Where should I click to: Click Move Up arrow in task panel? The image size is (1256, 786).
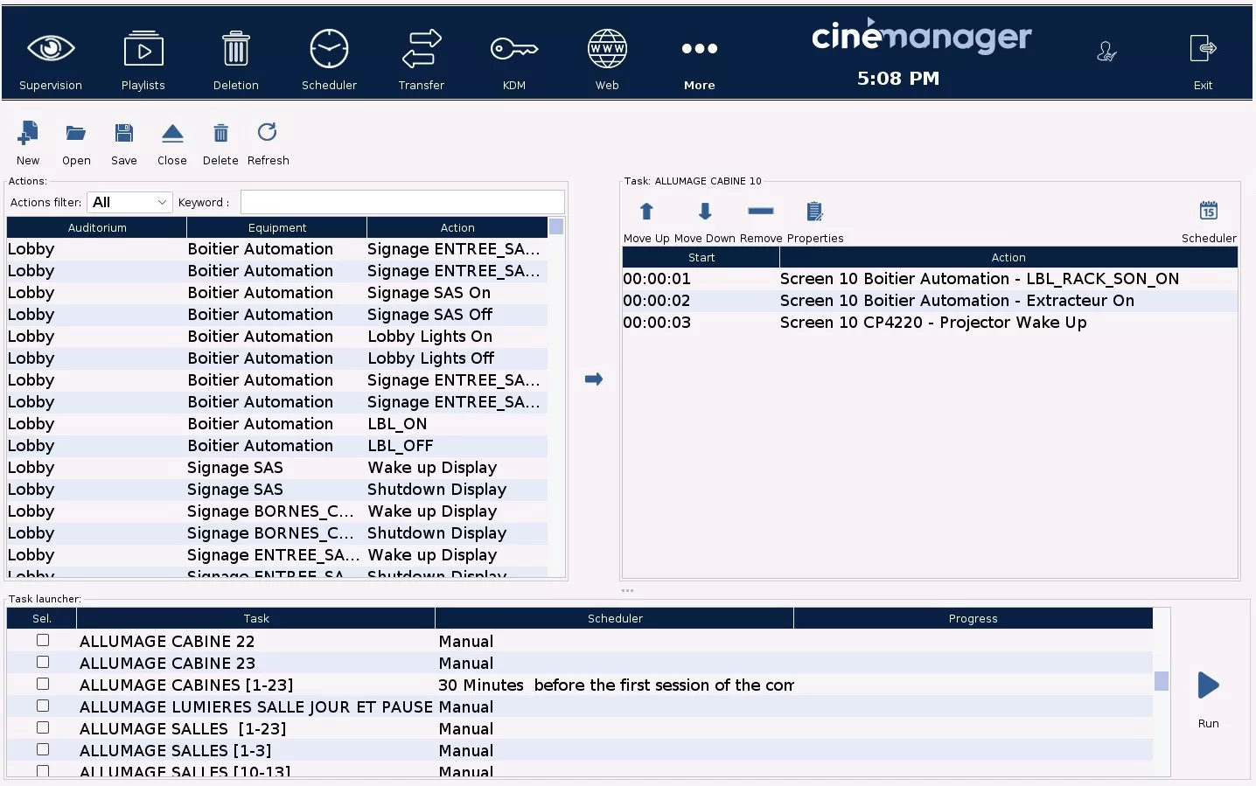pos(646,212)
